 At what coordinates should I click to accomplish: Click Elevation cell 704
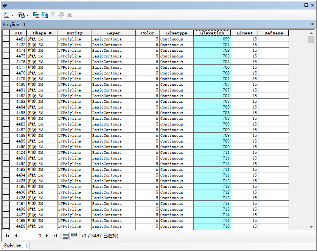coord(212,62)
